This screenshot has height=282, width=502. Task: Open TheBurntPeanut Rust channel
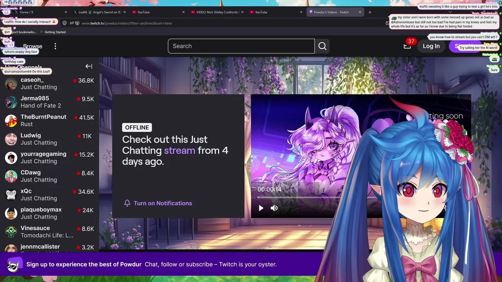49,121
